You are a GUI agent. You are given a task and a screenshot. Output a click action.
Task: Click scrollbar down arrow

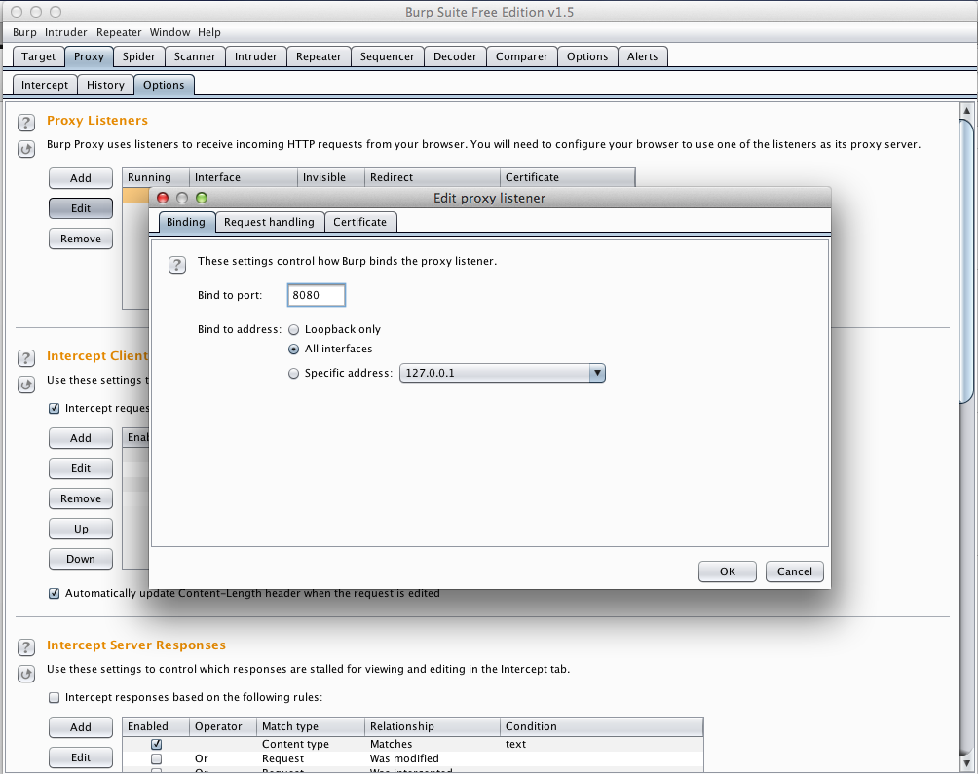tap(966, 762)
